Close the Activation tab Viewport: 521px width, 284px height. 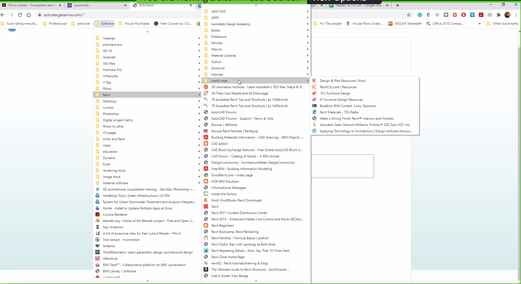pyautogui.click(x=191, y=5)
